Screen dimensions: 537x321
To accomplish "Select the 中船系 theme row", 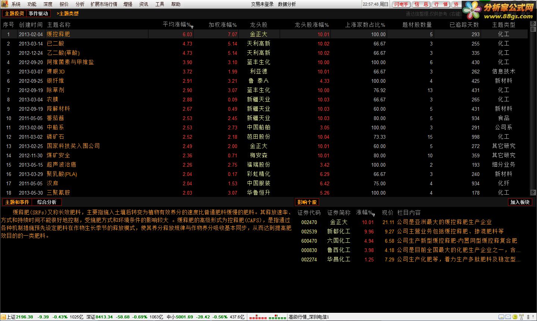I will (x=264, y=128).
